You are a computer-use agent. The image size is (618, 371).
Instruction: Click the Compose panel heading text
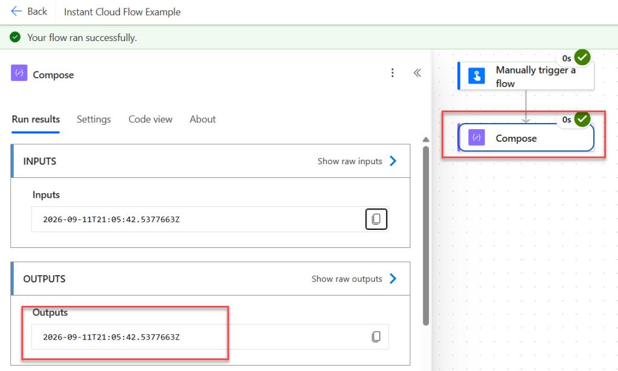click(x=53, y=75)
